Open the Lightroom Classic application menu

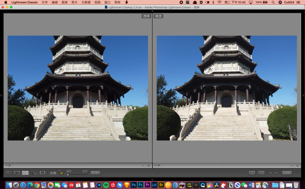(x=25, y=2)
